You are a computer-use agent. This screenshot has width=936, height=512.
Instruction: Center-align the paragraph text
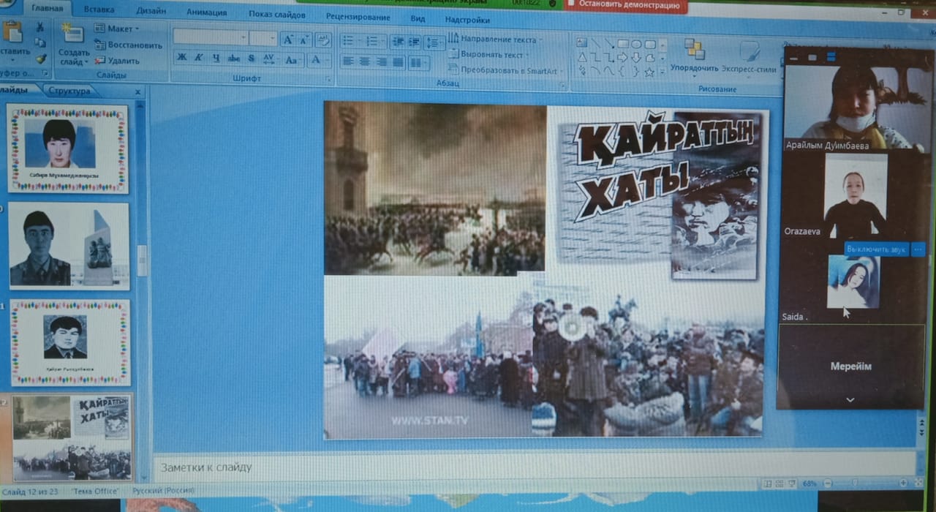tap(365, 62)
